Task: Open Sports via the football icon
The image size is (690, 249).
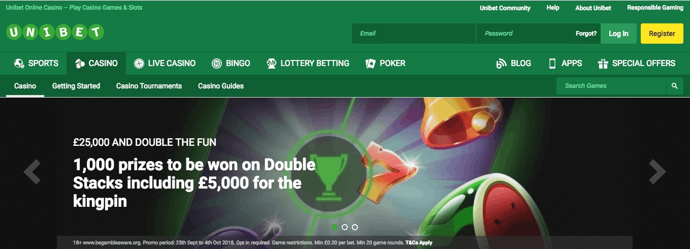Action: [19, 64]
